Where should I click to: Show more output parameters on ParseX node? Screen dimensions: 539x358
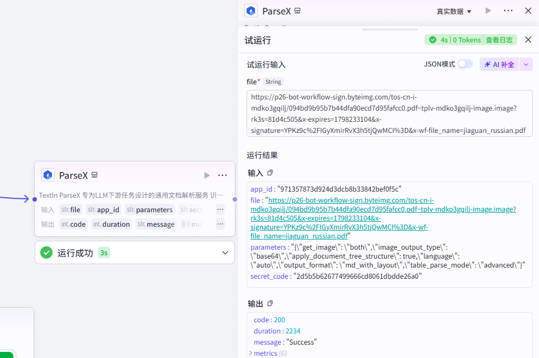point(220,224)
